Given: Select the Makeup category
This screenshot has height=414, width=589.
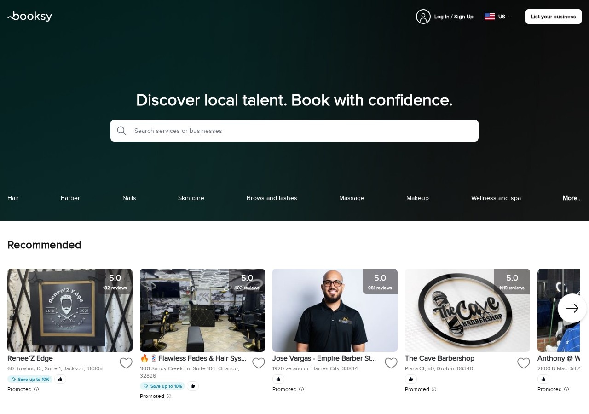Looking at the screenshot, I should click(417, 198).
